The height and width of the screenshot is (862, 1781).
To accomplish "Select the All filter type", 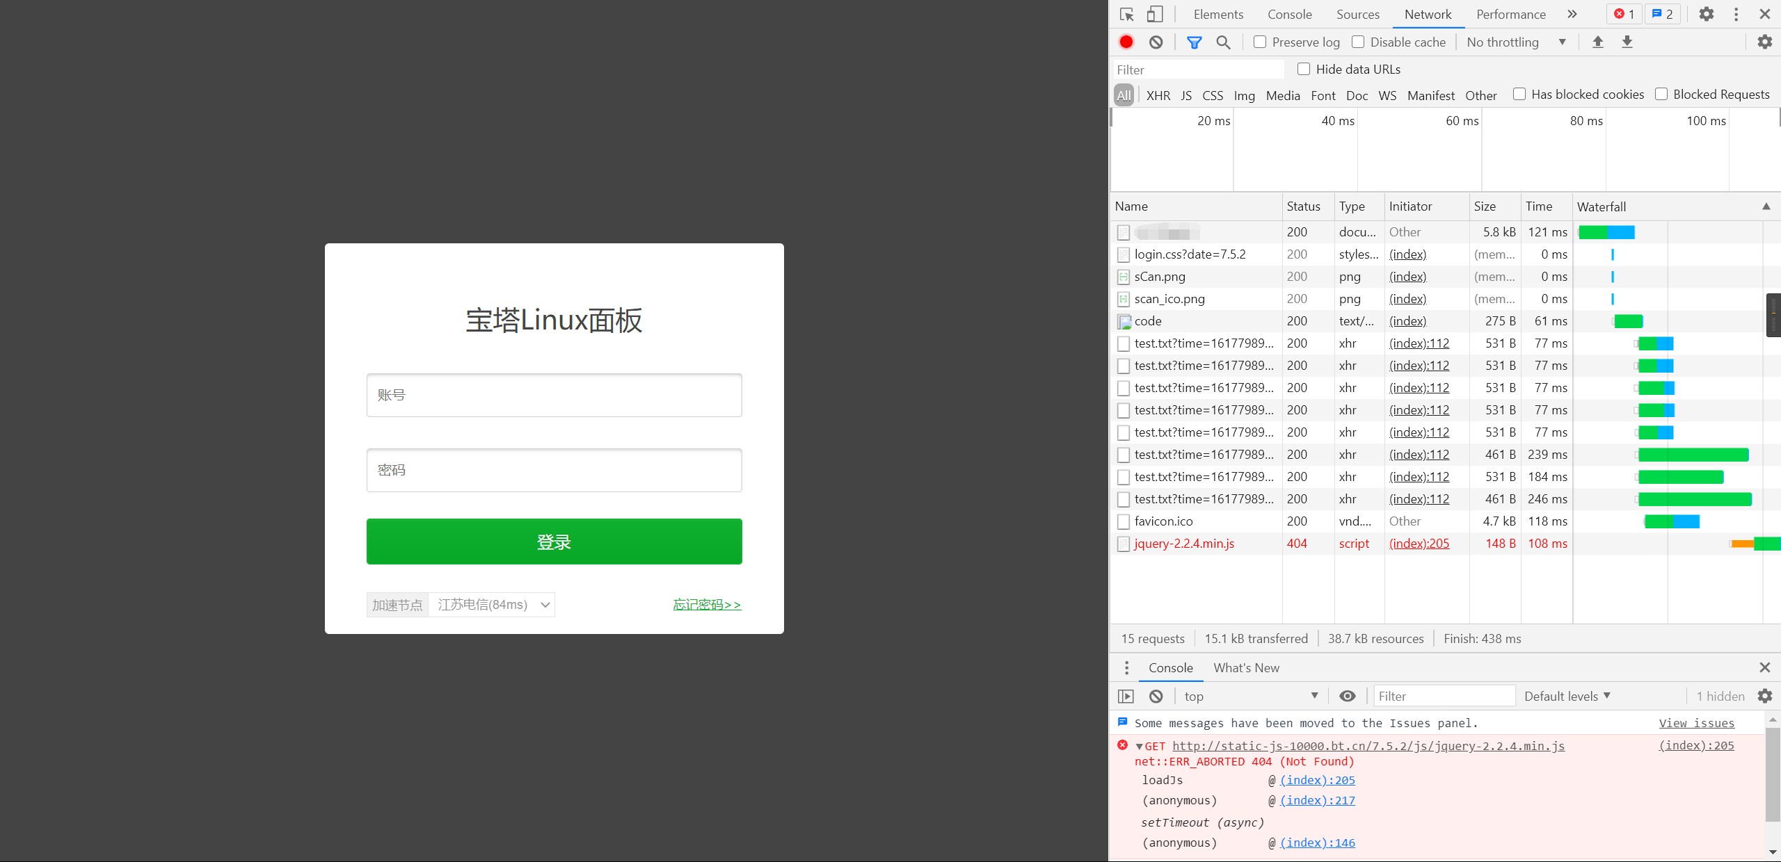I will tap(1124, 95).
